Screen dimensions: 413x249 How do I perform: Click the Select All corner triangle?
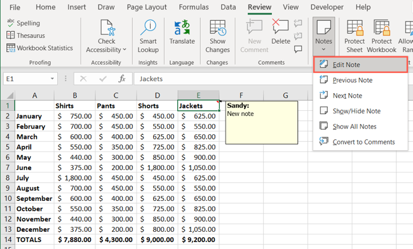coord(10,95)
